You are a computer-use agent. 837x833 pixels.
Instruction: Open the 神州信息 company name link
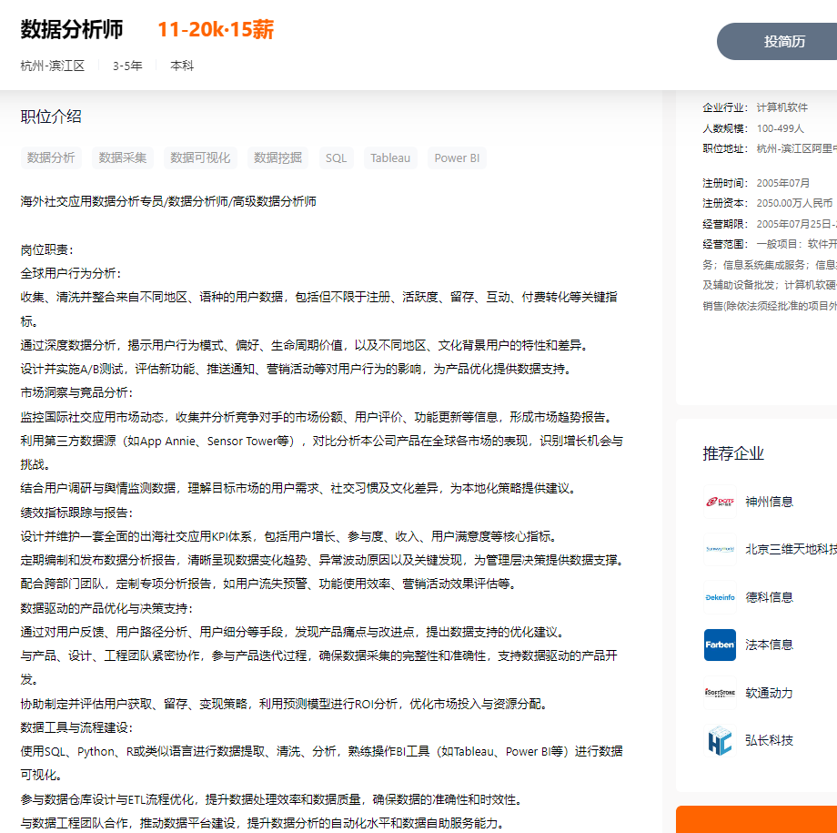click(769, 502)
